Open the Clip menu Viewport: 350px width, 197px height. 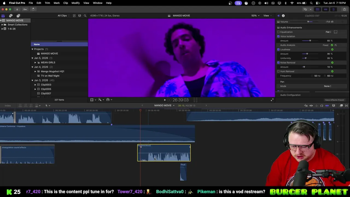click(x=66, y=3)
